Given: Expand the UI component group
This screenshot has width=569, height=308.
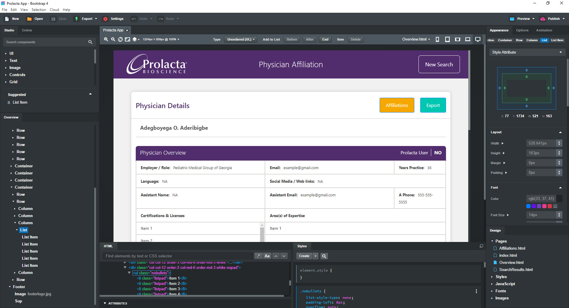Looking at the screenshot, I should click(x=6, y=54).
